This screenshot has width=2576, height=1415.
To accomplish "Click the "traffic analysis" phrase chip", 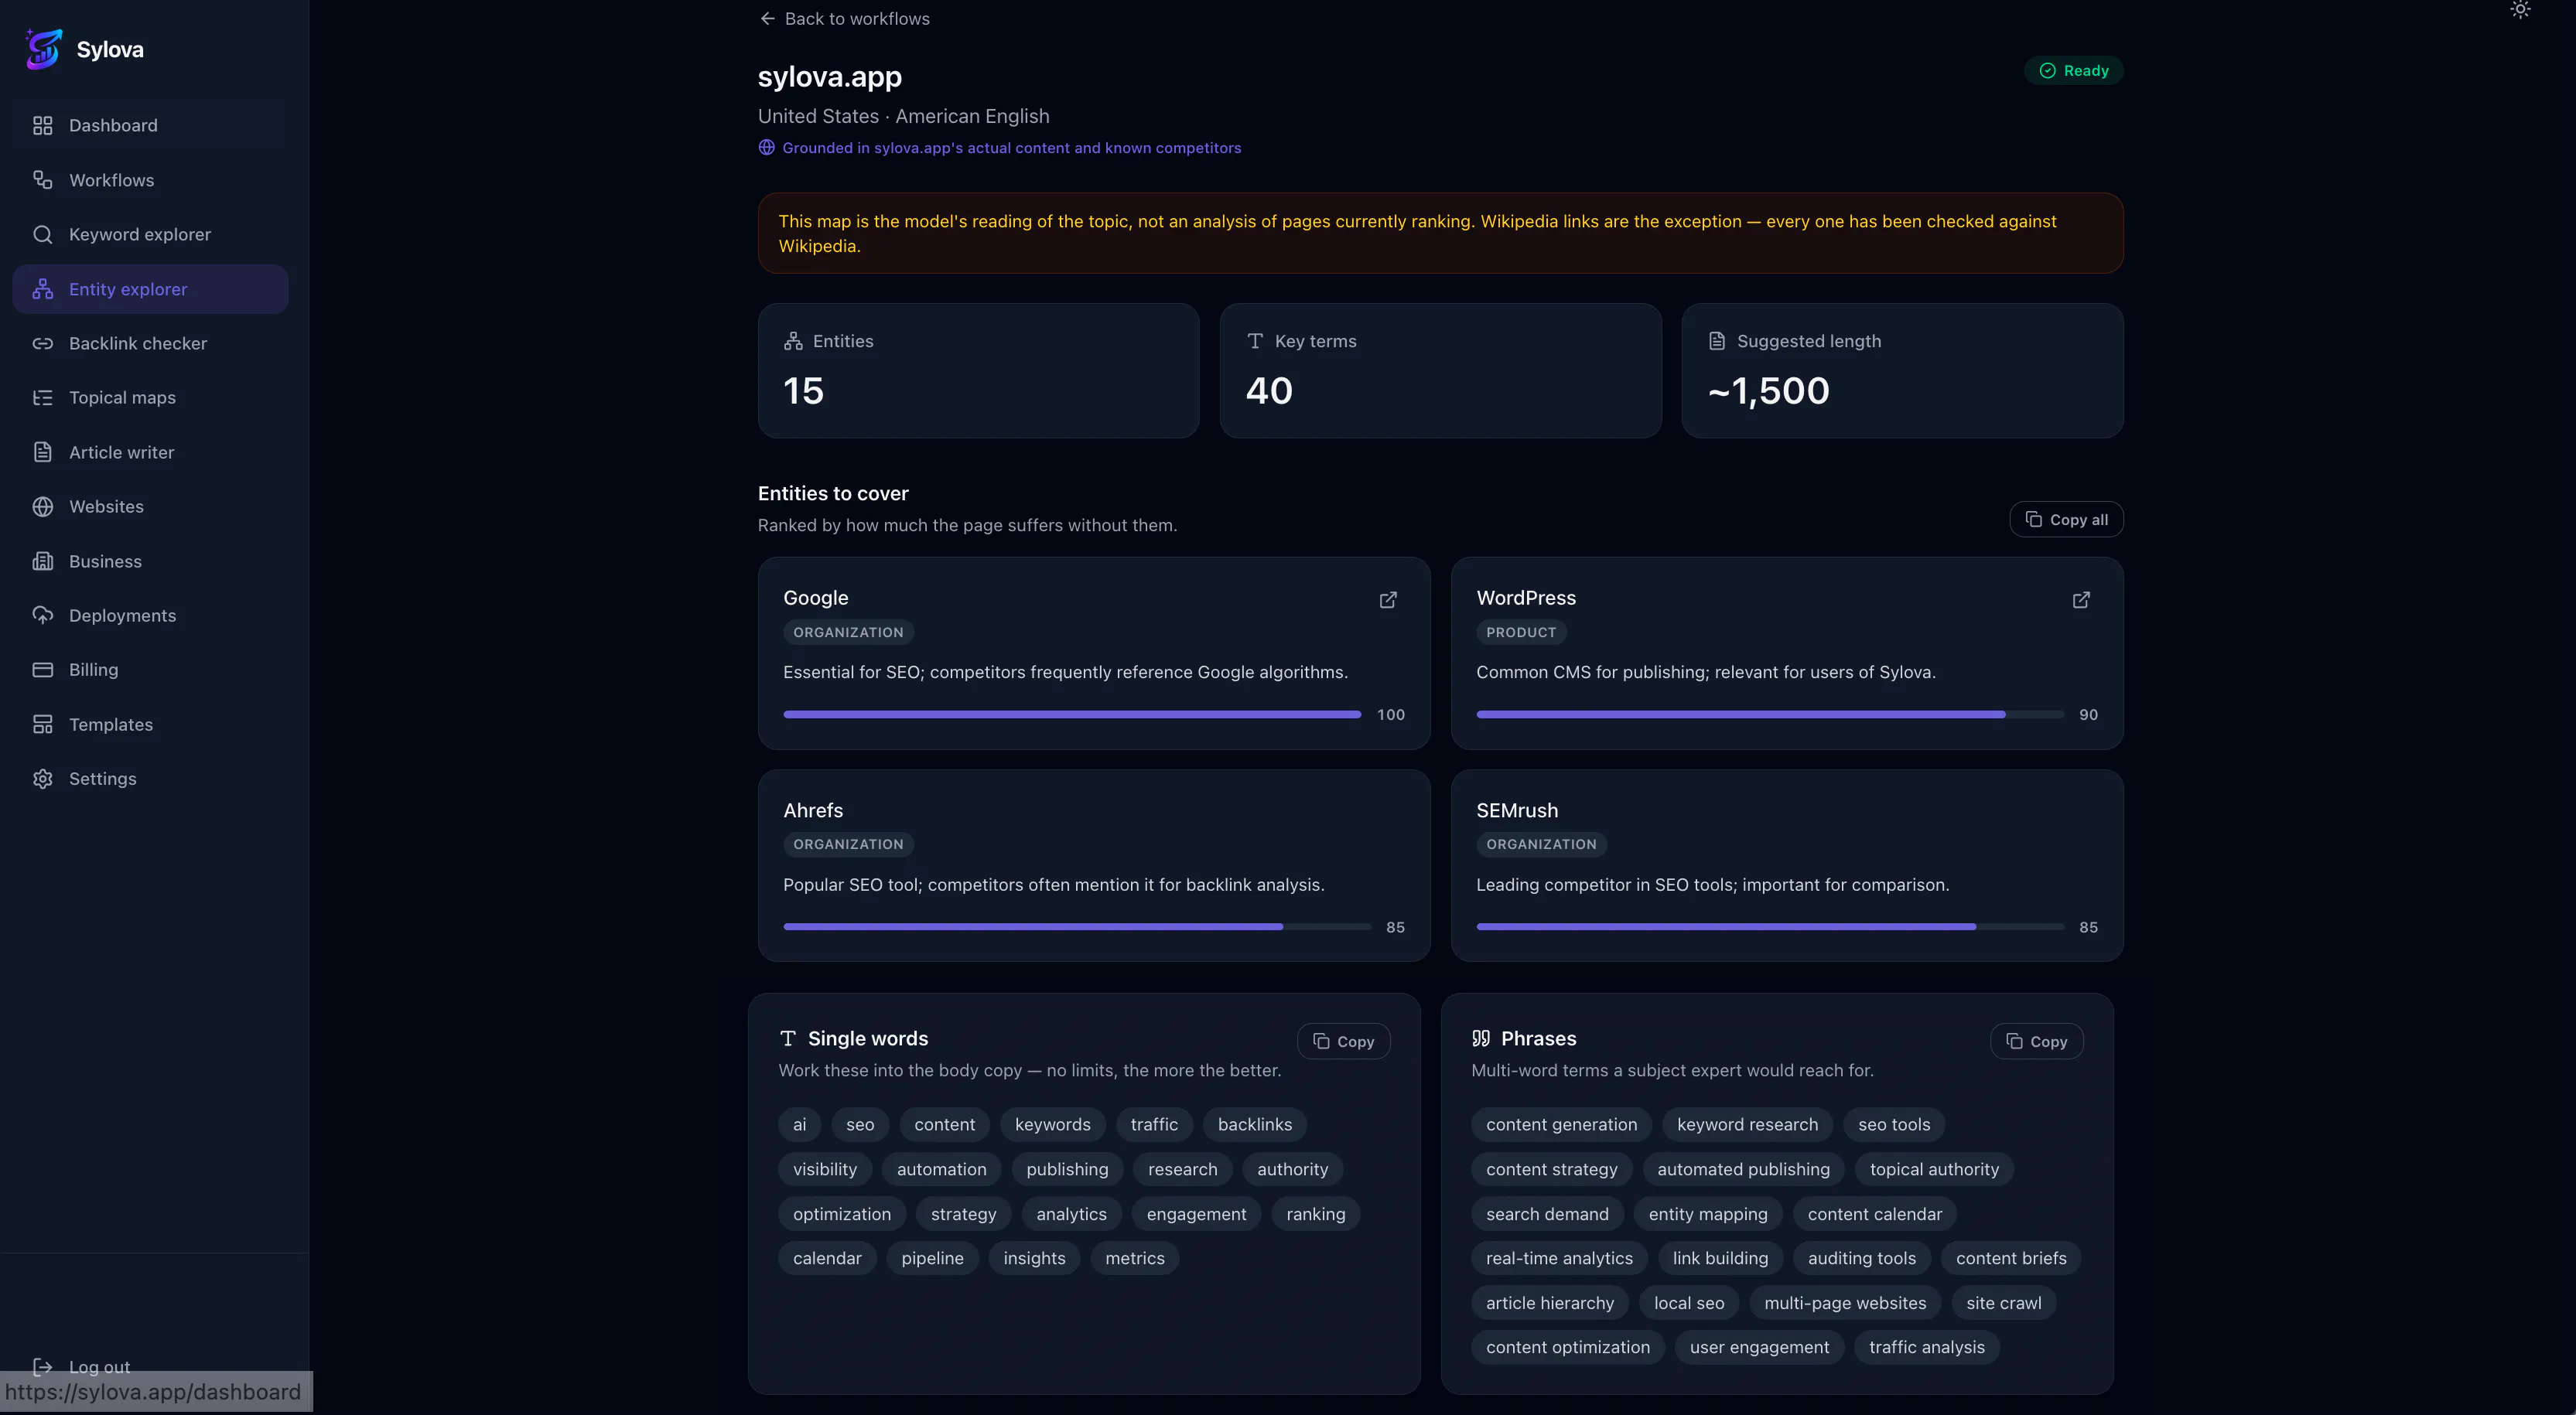I will tap(1926, 1347).
